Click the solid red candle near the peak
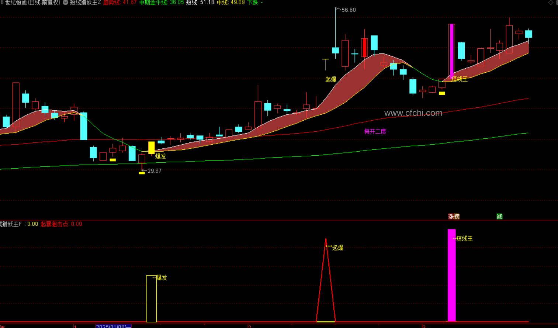The image size is (558, 328). [x=364, y=48]
